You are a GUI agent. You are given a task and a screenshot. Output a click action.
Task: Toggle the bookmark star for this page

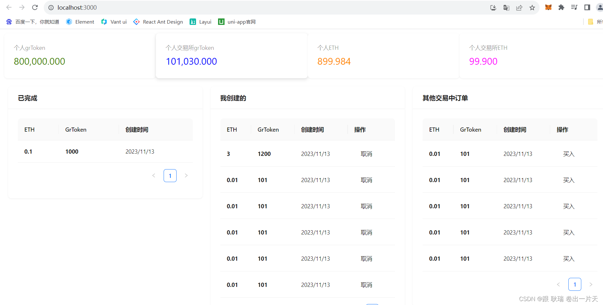(532, 7)
